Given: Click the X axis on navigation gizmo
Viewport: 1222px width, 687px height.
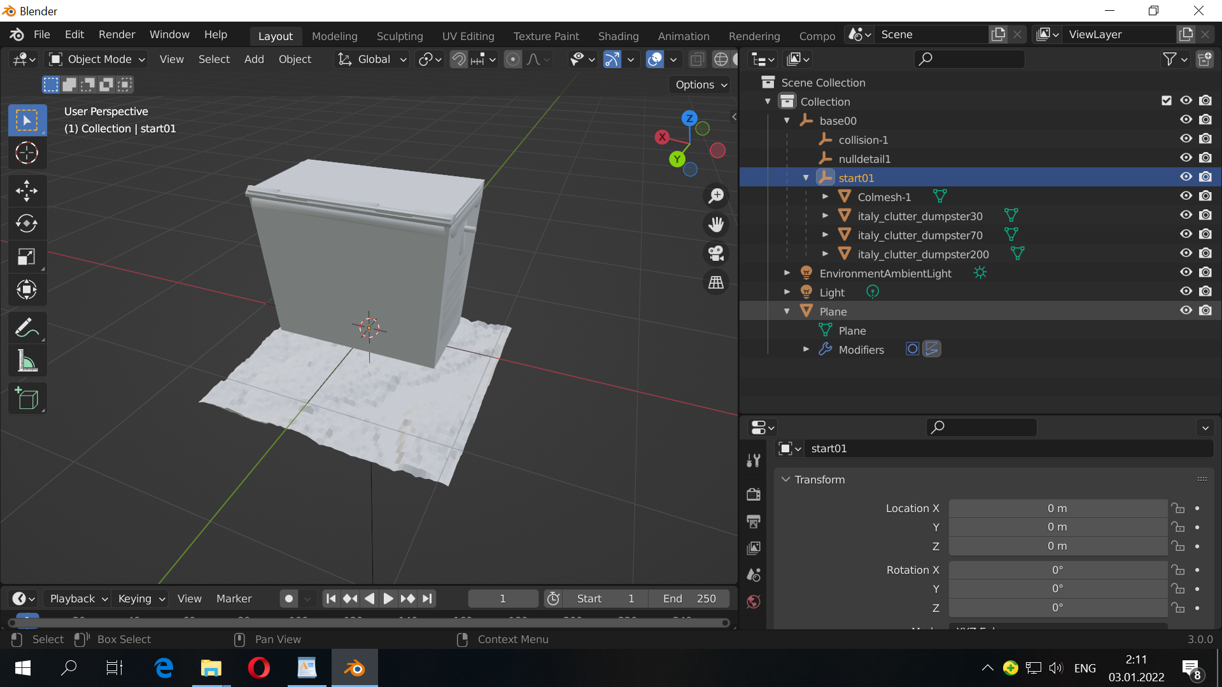Looking at the screenshot, I should (x=662, y=137).
